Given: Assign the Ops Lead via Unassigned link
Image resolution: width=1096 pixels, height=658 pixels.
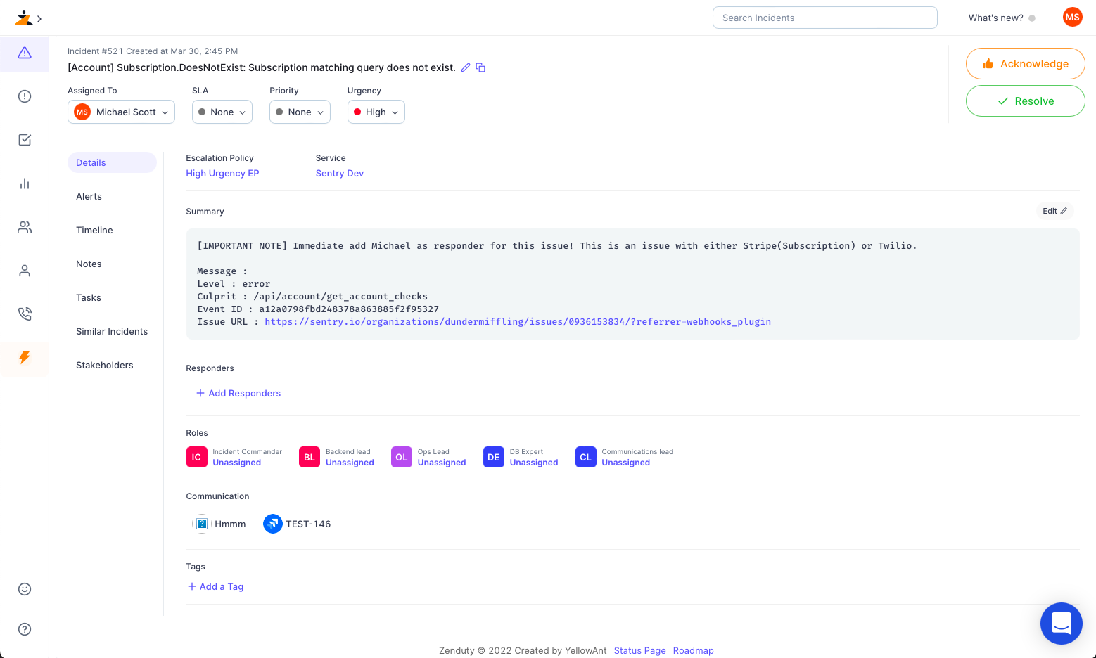Looking at the screenshot, I should coord(442,463).
